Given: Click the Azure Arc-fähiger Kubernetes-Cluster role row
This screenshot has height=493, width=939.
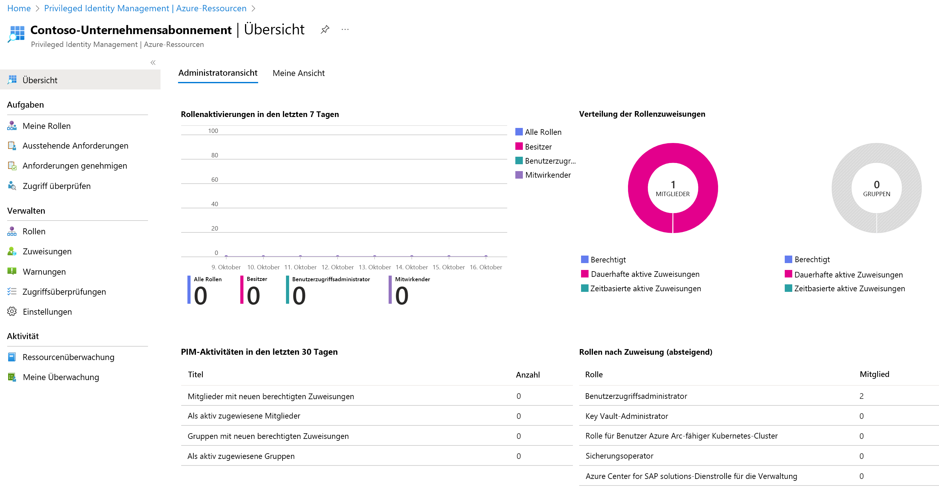Looking at the screenshot, I should (x=759, y=436).
